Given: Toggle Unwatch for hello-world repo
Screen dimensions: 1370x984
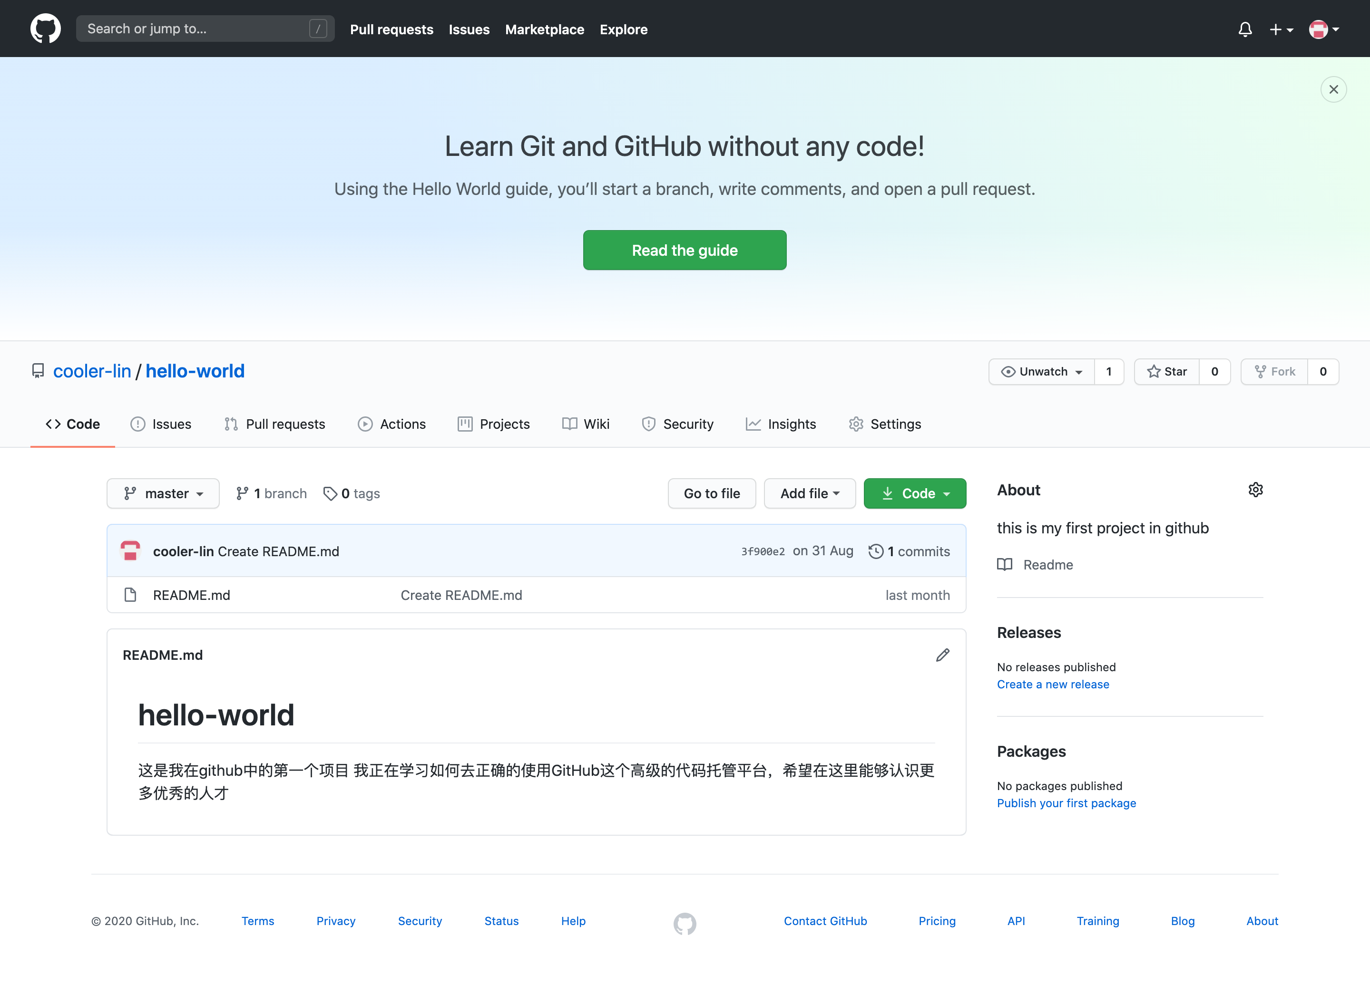Looking at the screenshot, I should [x=1041, y=372].
